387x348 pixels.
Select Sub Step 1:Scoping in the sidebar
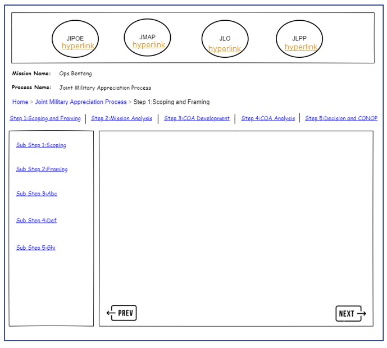click(x=41, y=145)
